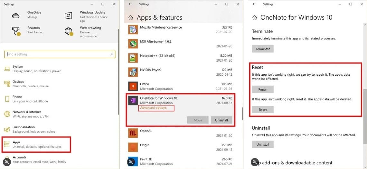Screen dimensions: 367x169
Task: Select MSI Afterburner 4.6.2 entry
Action: click(x=181, y=44)
